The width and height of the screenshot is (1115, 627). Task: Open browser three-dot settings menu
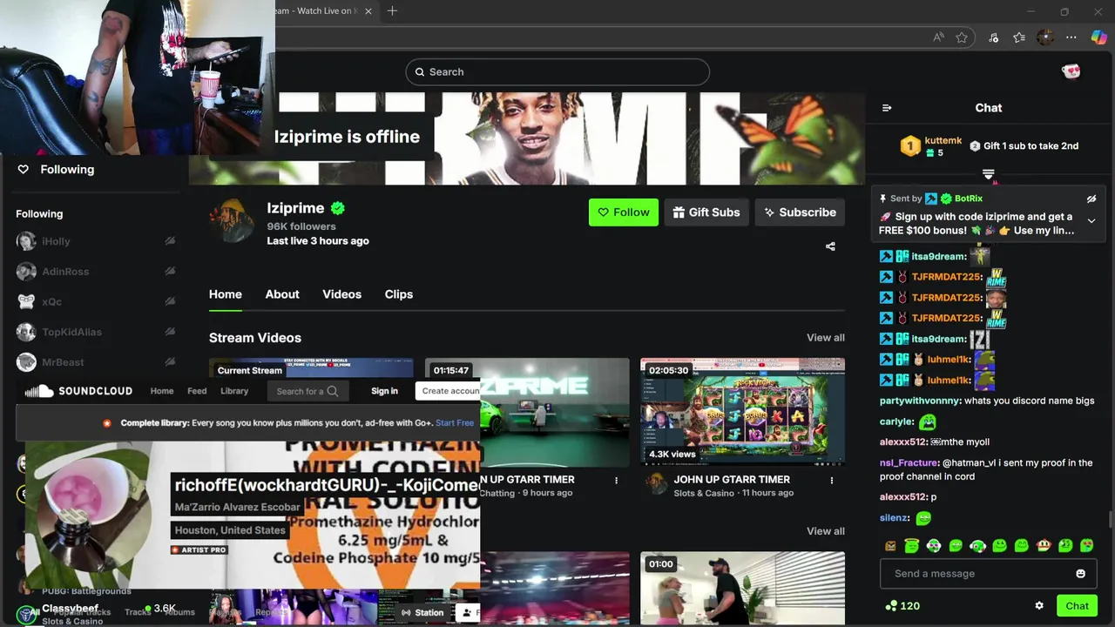point(1071,37)
